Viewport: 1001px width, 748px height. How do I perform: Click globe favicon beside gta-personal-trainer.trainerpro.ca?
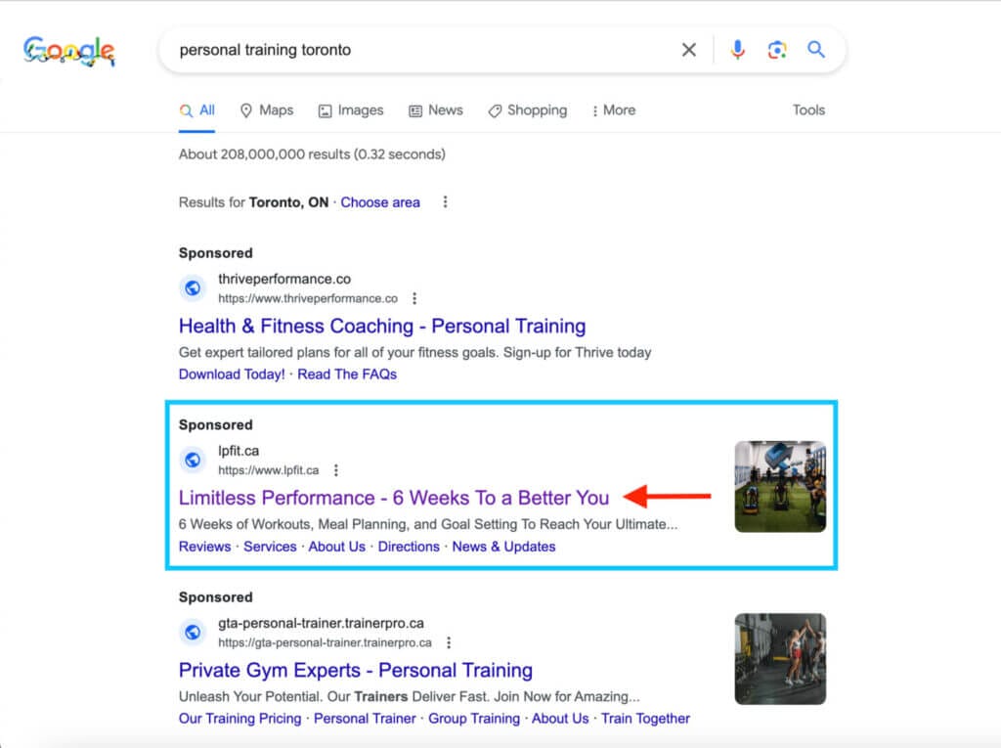coord(193,633)
